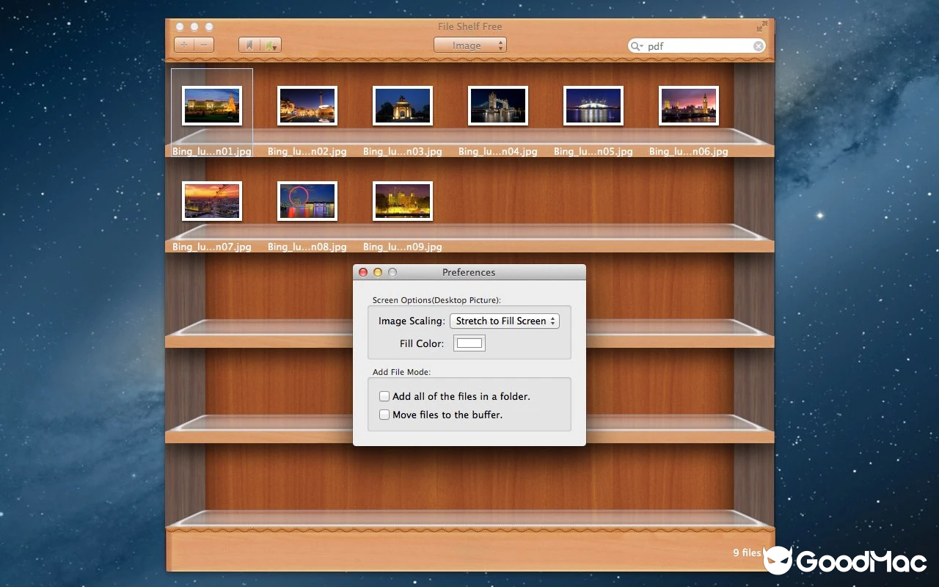This screenshot has width=939, height=587.
Task: Clear the pdf search text
Action: [x=759, y=46]
